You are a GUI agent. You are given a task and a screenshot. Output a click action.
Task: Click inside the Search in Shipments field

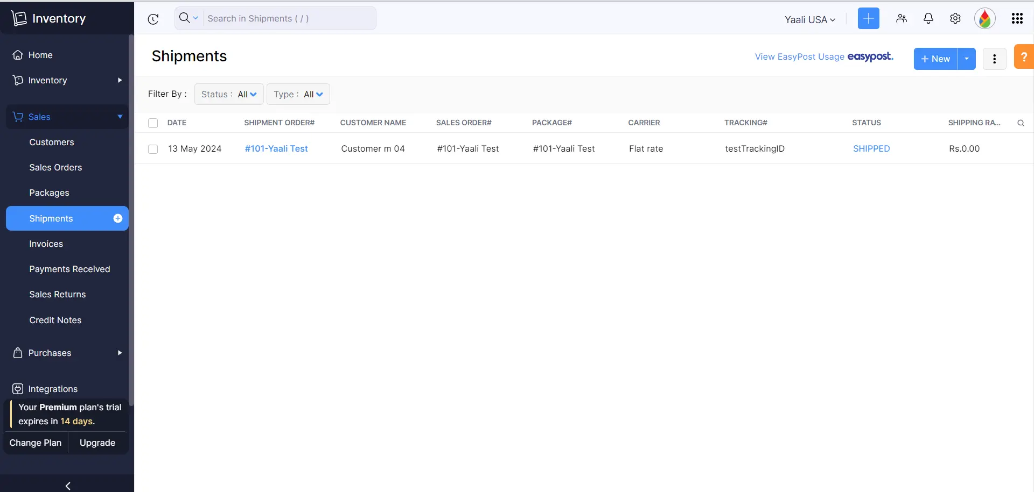(285, 18)
